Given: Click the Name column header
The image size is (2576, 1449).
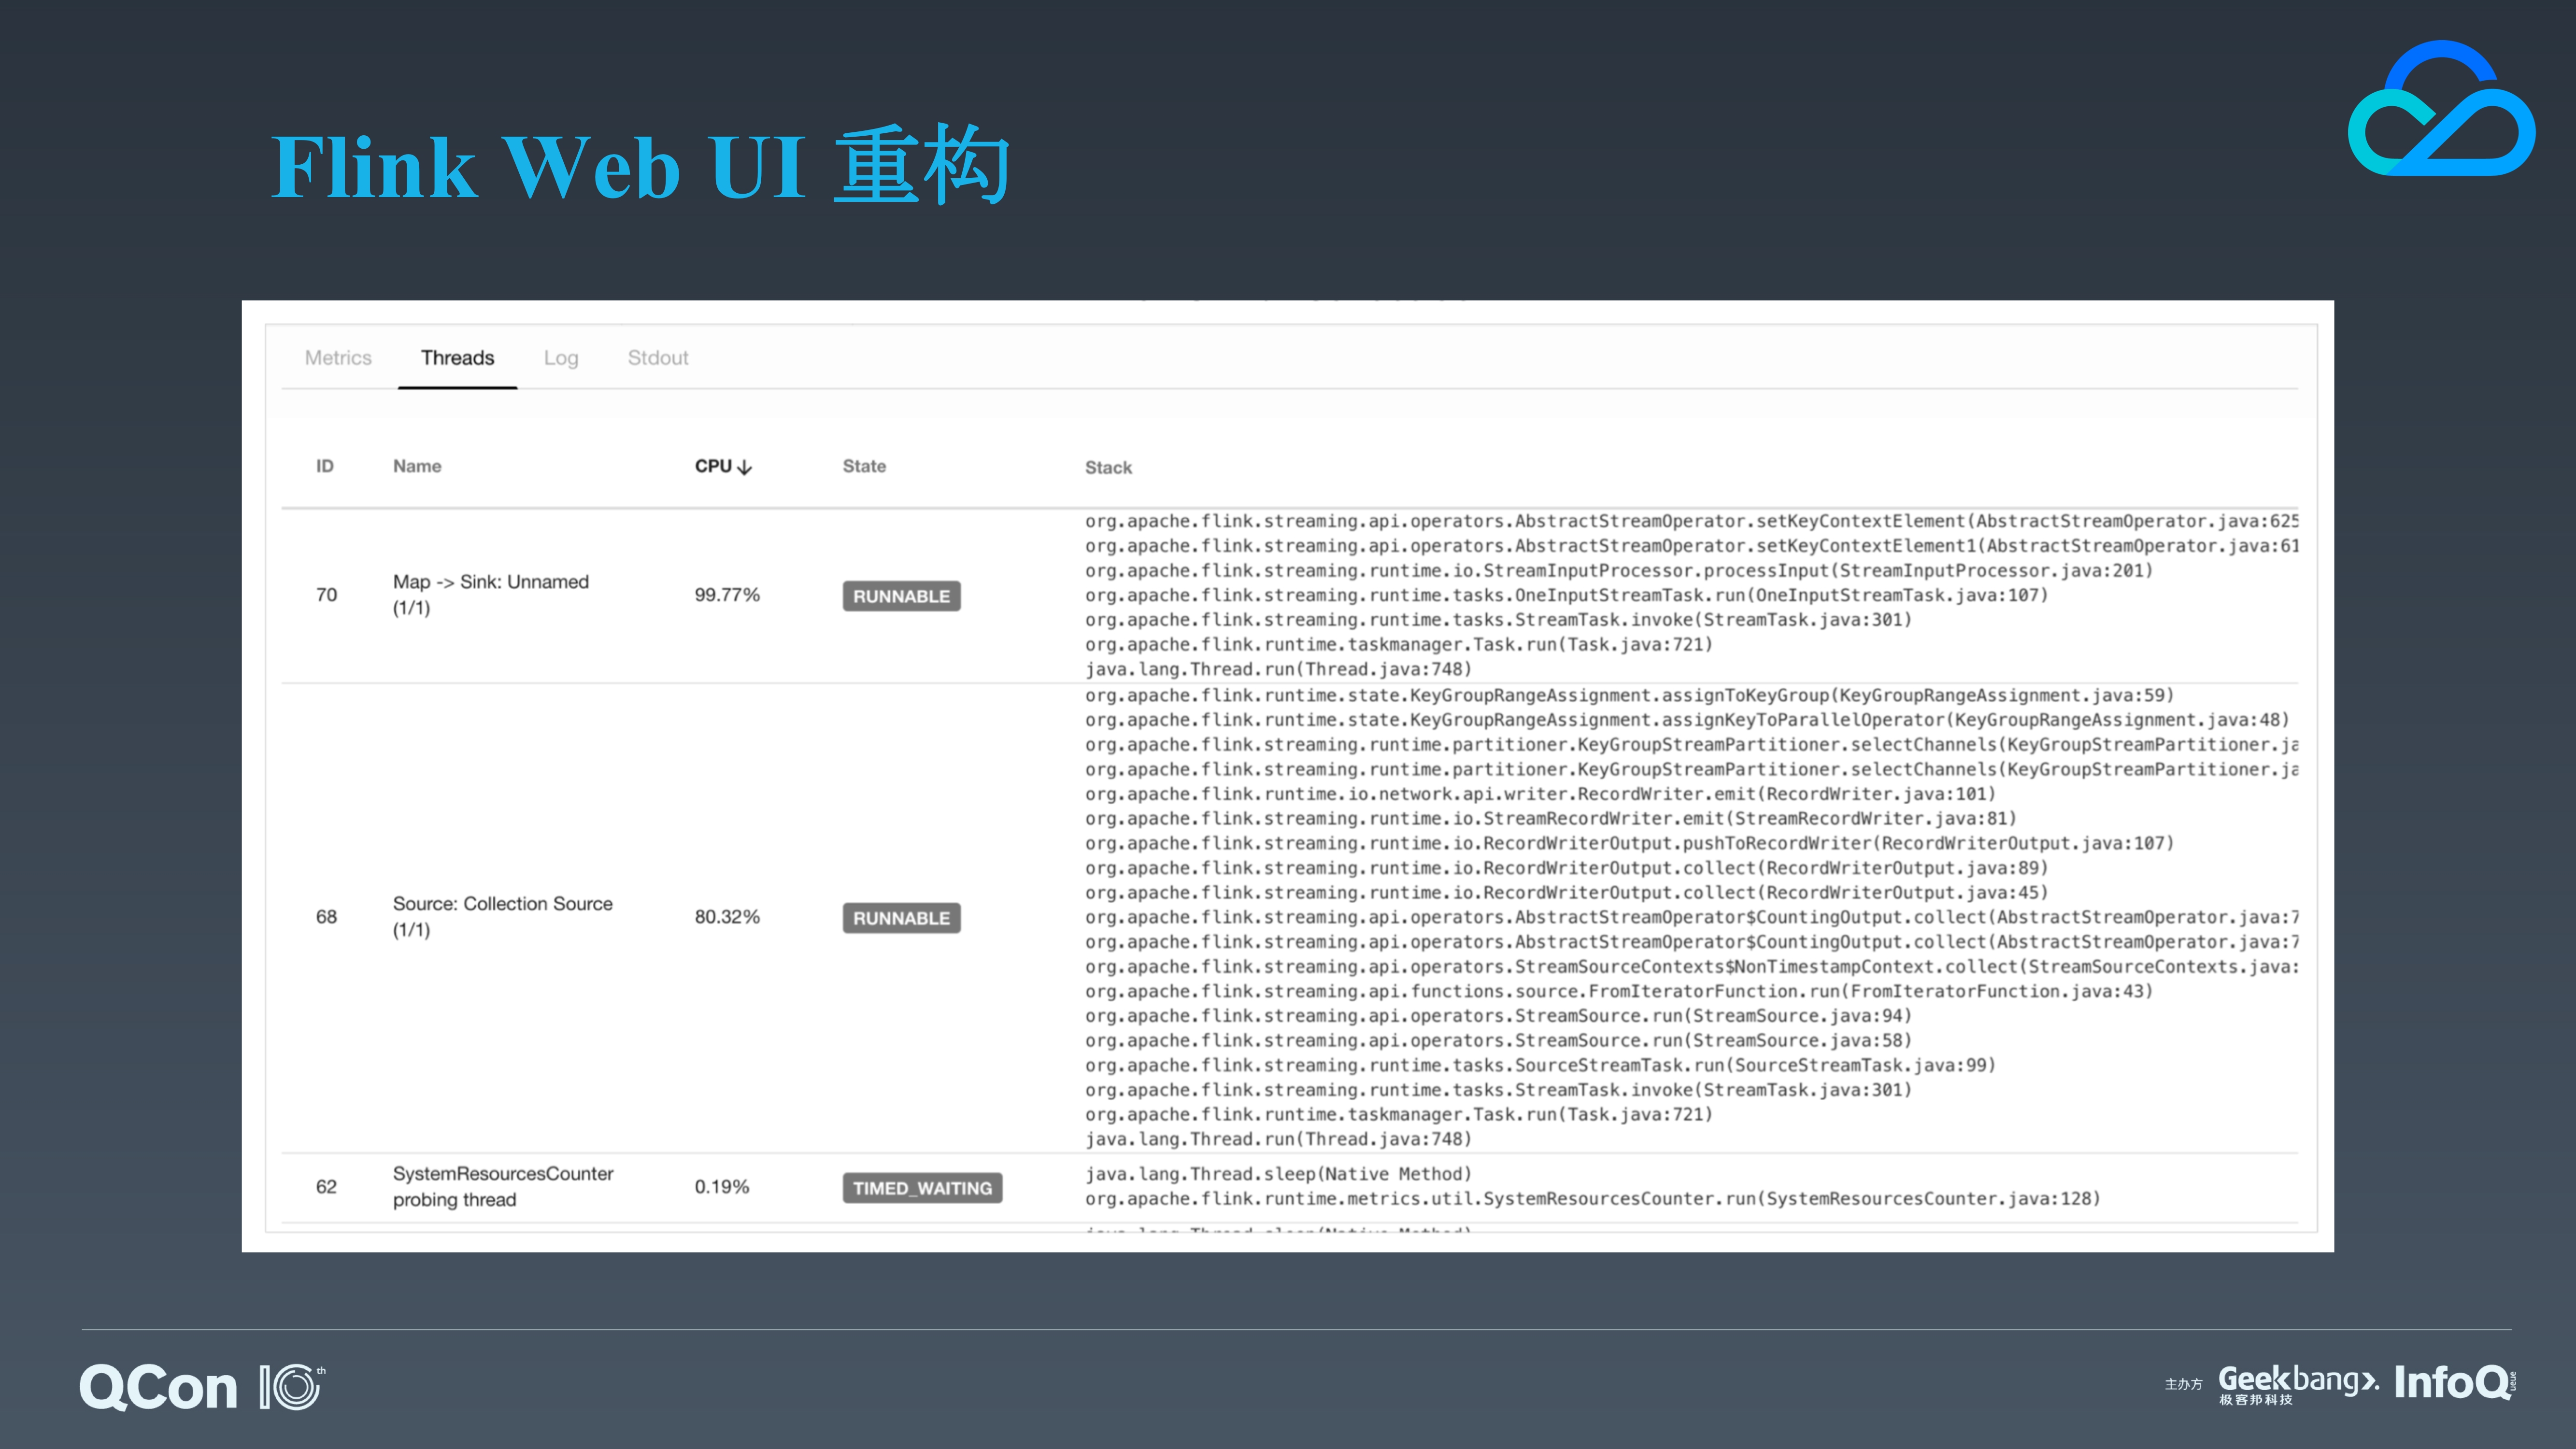Looking at the screenshot, I should [417, 466].
